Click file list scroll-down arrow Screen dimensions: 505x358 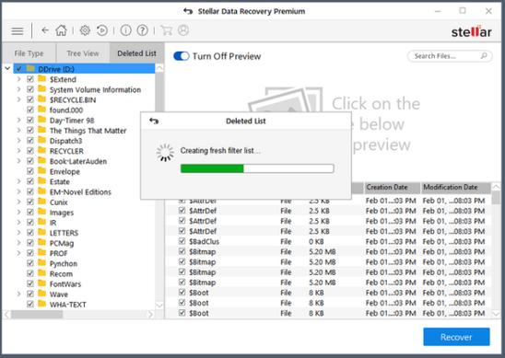(x=497, y=313)
